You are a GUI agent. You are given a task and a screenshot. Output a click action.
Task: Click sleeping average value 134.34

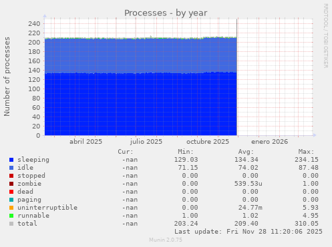point(246,160)
